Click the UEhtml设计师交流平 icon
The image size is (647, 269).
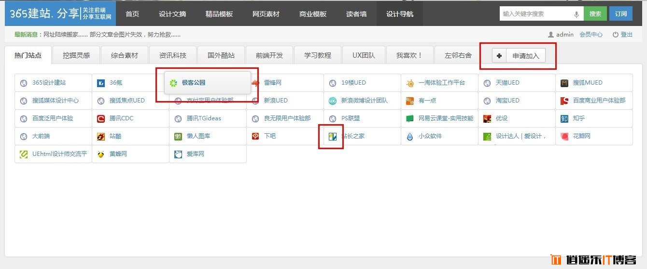[x=24, y=154]
